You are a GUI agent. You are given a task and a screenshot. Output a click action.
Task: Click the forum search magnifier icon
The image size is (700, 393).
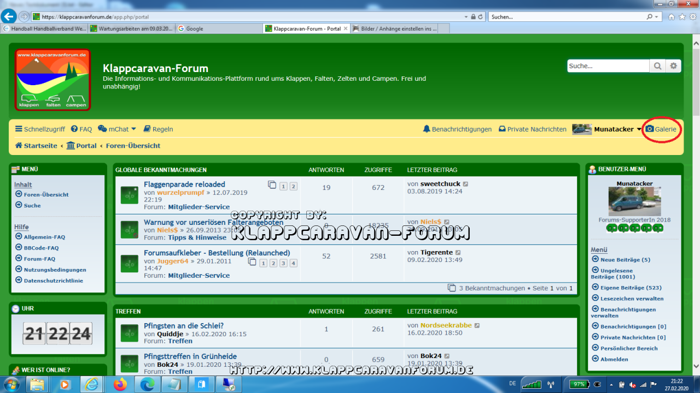point(657,66)
